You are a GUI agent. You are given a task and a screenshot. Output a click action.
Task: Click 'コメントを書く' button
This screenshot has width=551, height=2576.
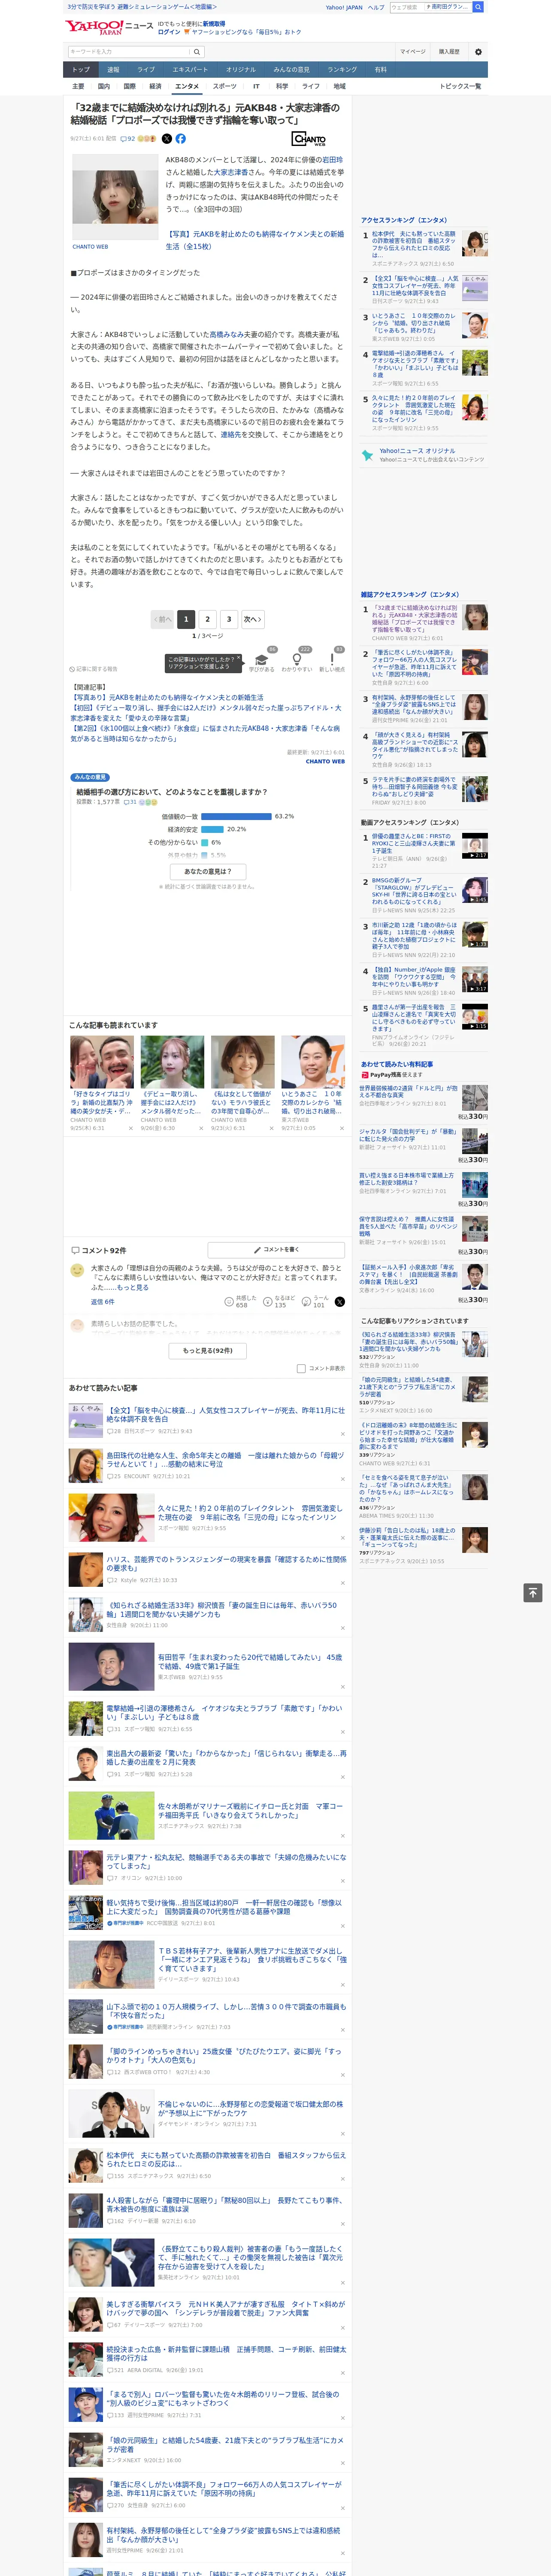[x=276, y=1250]
